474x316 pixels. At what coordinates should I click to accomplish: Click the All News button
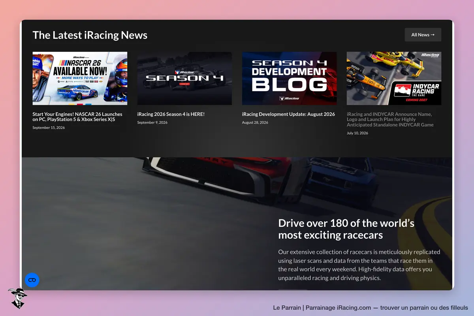click(x=423, y=35)
